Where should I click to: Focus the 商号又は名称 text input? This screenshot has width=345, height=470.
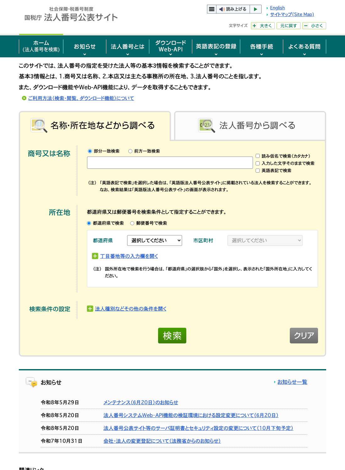tap(170, 163)
